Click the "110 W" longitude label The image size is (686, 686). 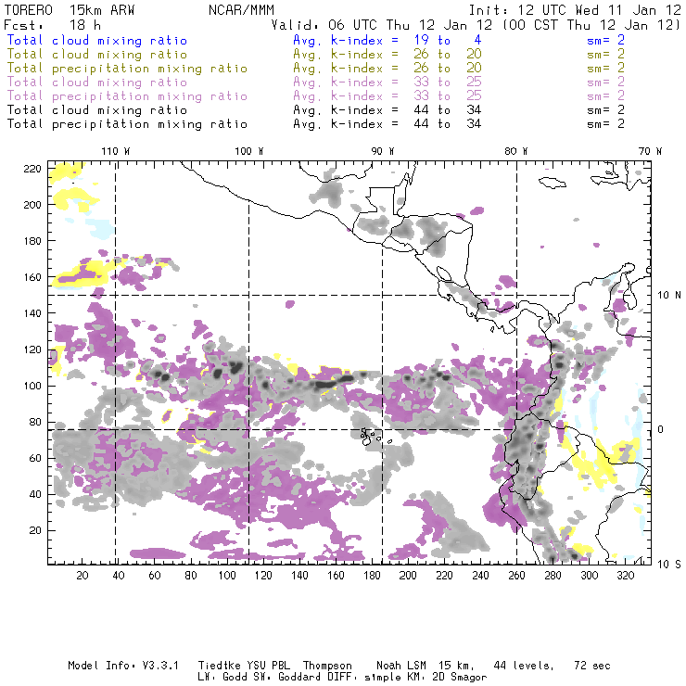coord(116,151)
